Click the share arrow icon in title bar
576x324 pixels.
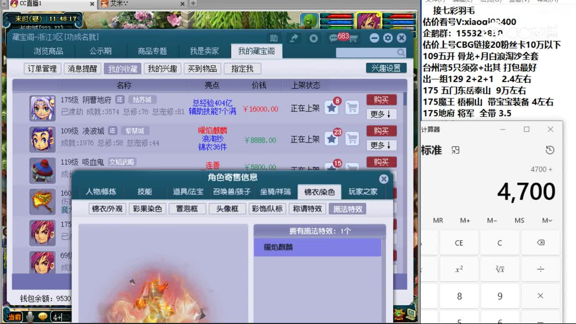pos(294,38)
